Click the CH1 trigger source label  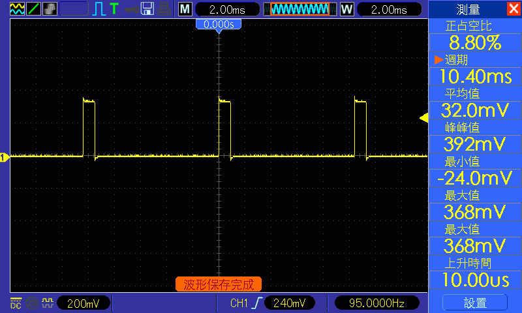[x=239, y=303]
